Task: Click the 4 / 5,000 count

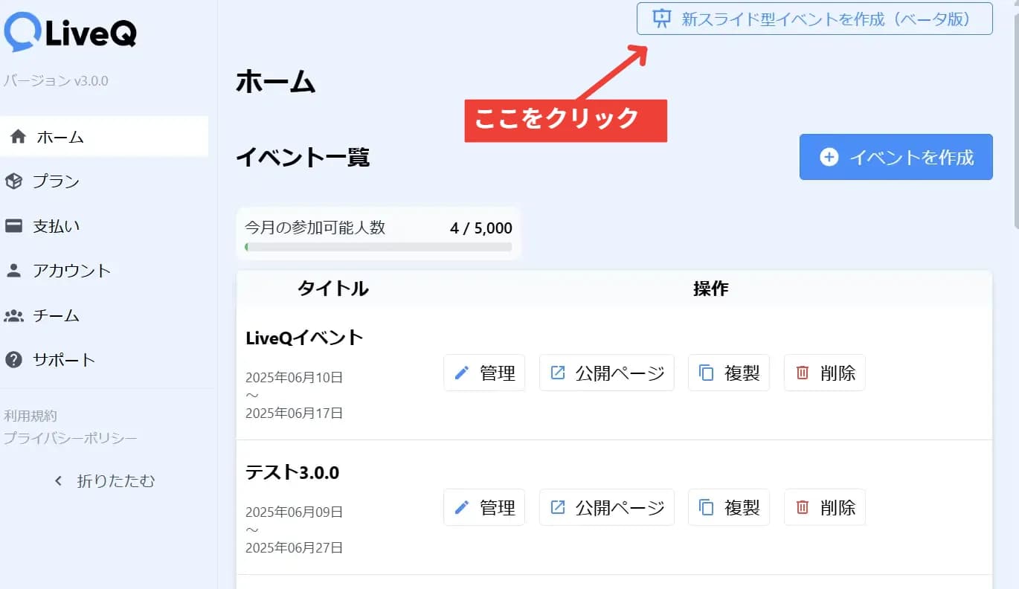Action: (x=481, y=228)
